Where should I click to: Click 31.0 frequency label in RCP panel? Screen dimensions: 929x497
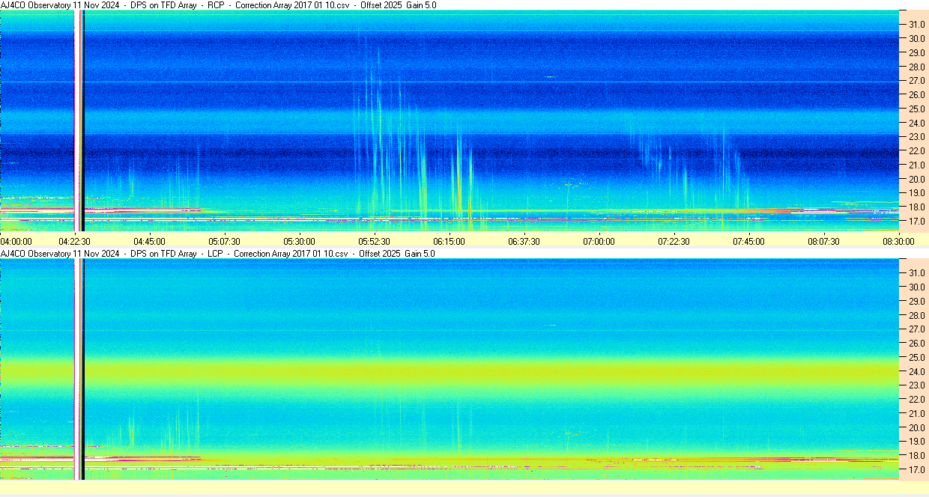(x=917, y=25)
